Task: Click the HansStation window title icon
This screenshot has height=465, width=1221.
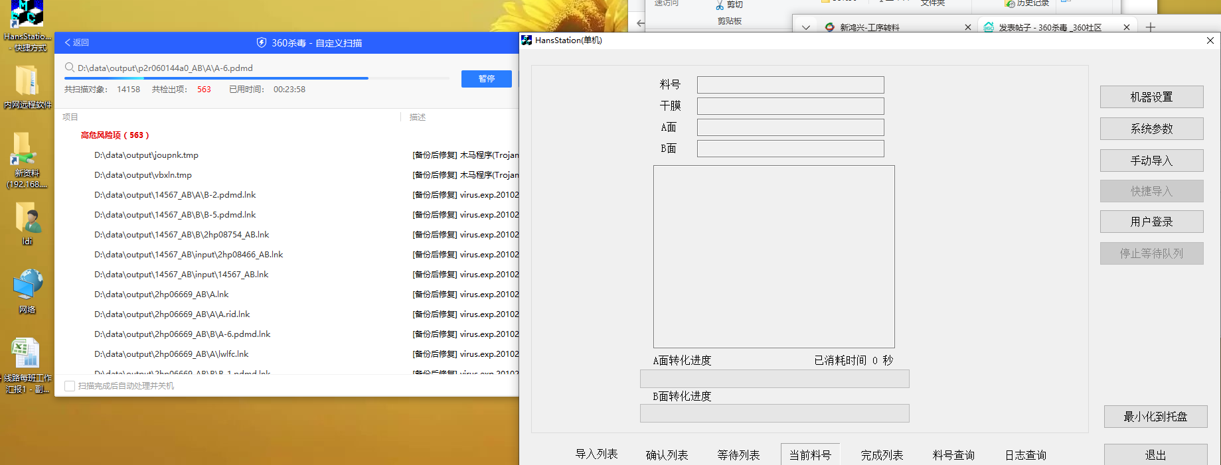Action: pos(527,40)
